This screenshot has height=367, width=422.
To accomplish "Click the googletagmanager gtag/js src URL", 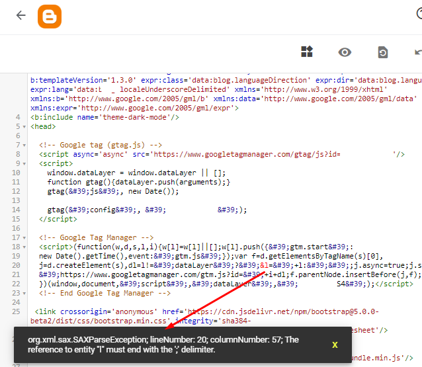I will (x=247, y=155).
